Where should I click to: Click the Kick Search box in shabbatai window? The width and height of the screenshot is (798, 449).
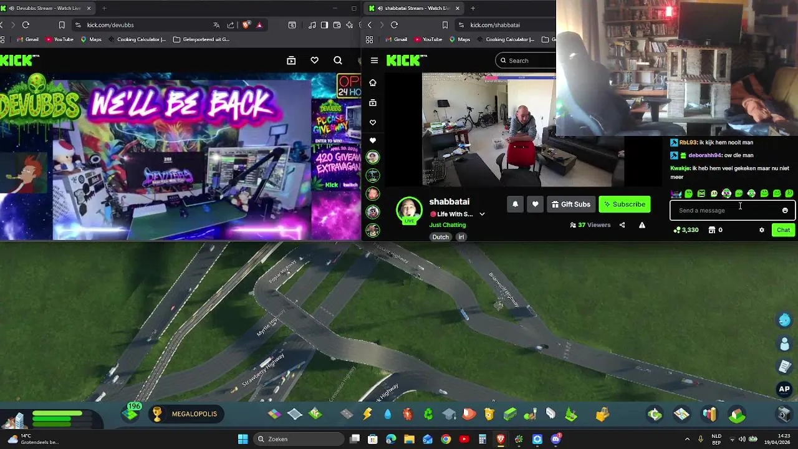pyautogui.click(x=526, y=60)
